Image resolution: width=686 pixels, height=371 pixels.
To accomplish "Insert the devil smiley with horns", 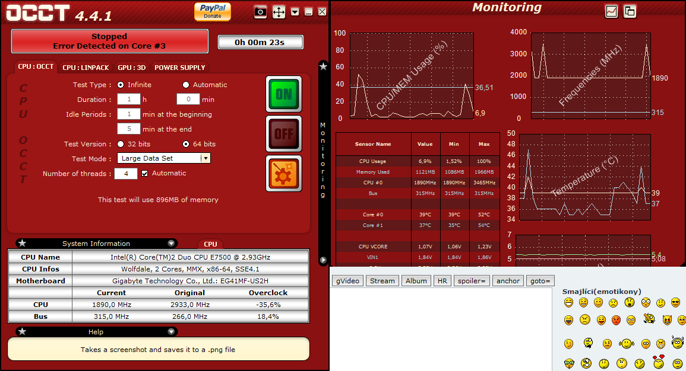I will [667, 320].
